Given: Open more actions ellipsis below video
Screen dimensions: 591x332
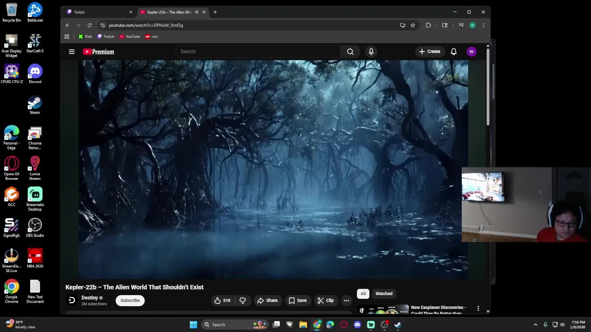Looking at the screenshot, I should tap(346, 301).
